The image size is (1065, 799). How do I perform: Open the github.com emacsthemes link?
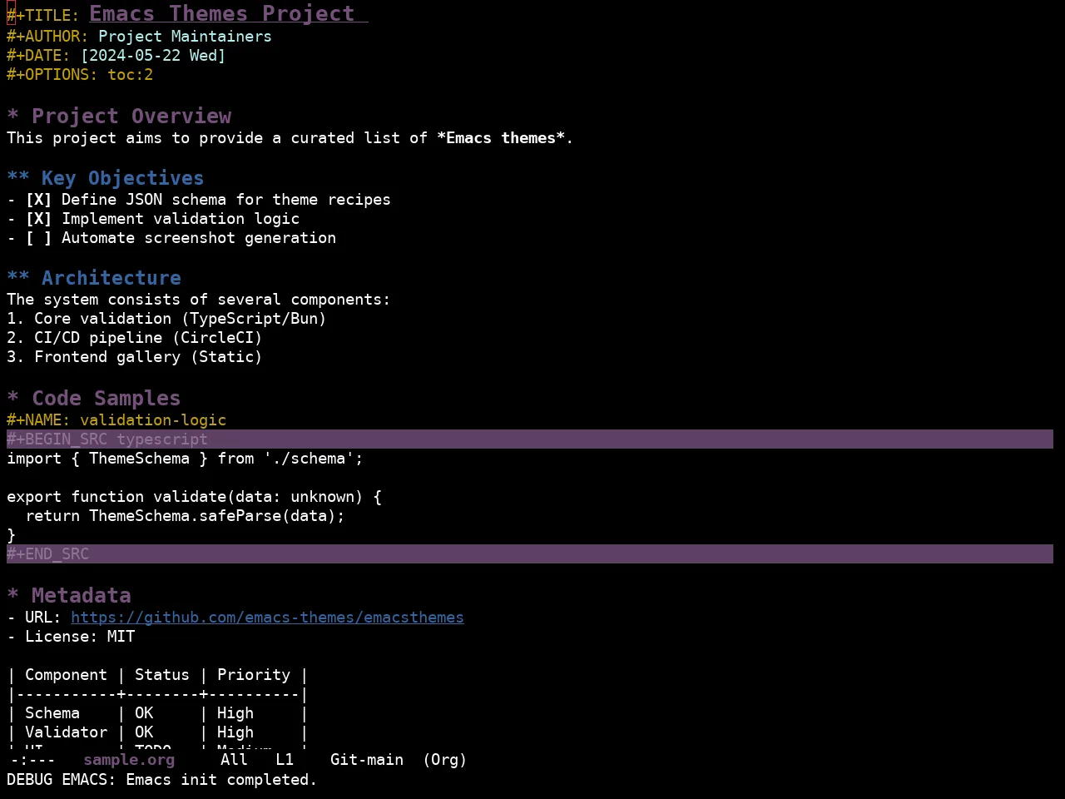(267, 618)
